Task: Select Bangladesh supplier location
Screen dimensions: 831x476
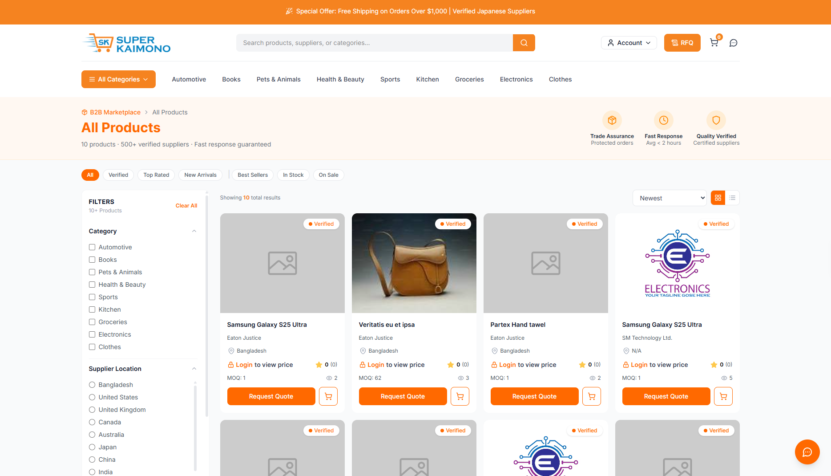Action: point(92,385)
